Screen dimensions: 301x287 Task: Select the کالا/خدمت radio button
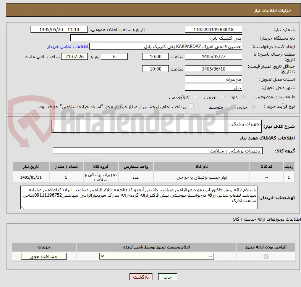pos(195,97)
